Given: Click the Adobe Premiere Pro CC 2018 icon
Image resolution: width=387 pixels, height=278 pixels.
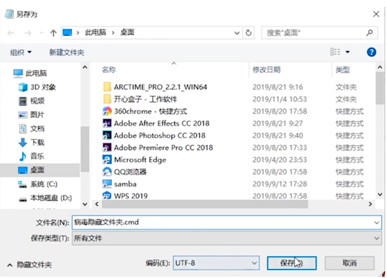Looking at the screenshot, I should pos(107,147).
